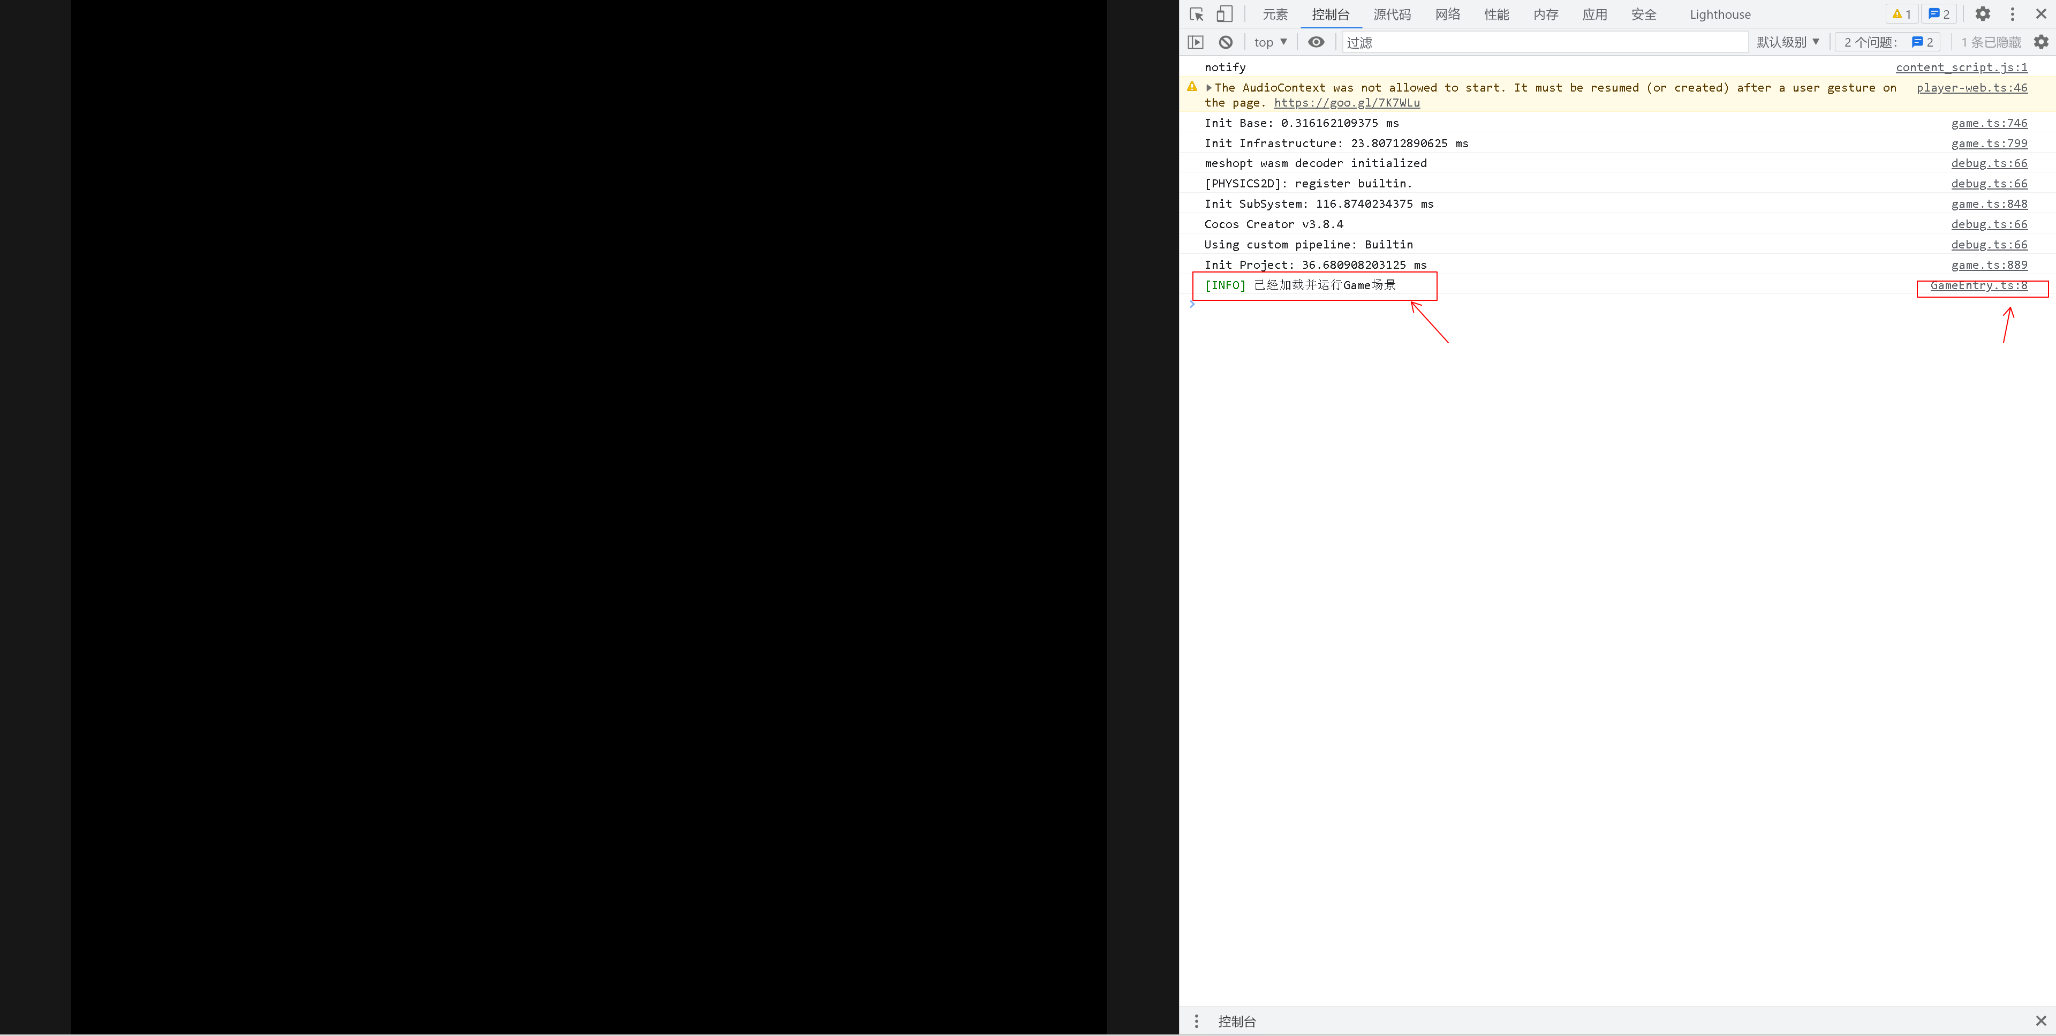Viewport: 2056px width, 1036px height.
Task: Open the 2 issues link in the console toolbar
Action: point(1888,42)
